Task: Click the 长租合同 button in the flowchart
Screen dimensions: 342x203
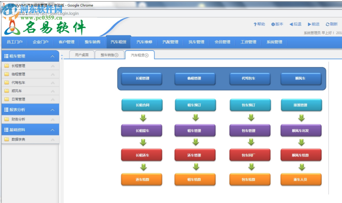Action: click(x=142, y=105)
